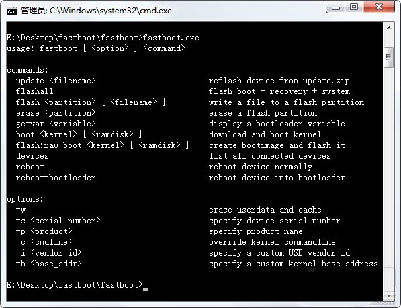Maximize the cmd.exe window
Image resolution: width=401 pixels, height=308 pixels.
pyautogui.click(x=354, y=7)
